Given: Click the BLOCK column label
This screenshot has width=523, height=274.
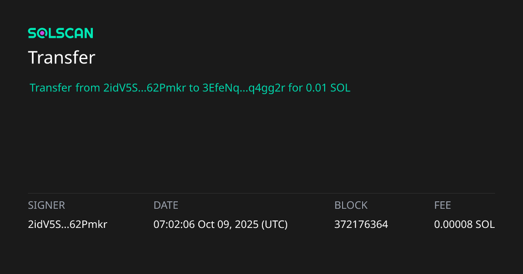Looking at the screenshot, I should tap(351, 205).
